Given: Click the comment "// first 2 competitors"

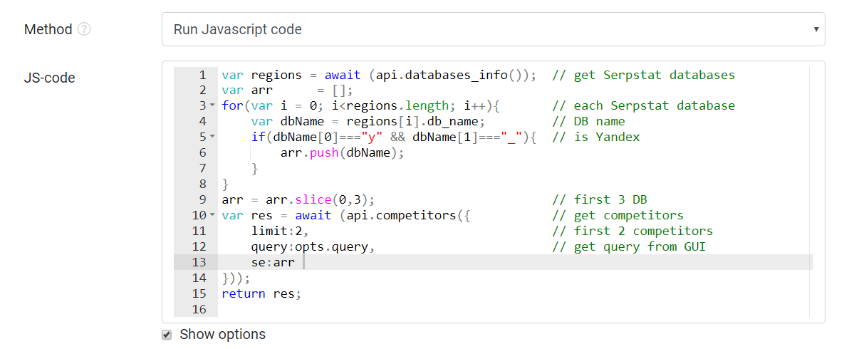Looking at the screenshot, I should 632,231.
